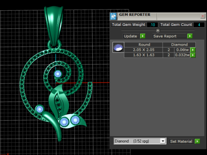Click the Save Report button label
The image size is (207, 155).
169,36
